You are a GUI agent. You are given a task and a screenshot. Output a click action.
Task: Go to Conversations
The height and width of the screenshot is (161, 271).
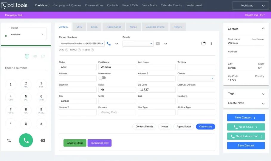pos(94,5)
